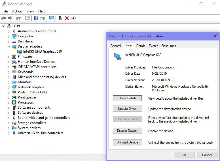The width and height of the screenshot is (220, 161).
Task: Click the Intel Corporation provider text
Action: coord(163,67)
